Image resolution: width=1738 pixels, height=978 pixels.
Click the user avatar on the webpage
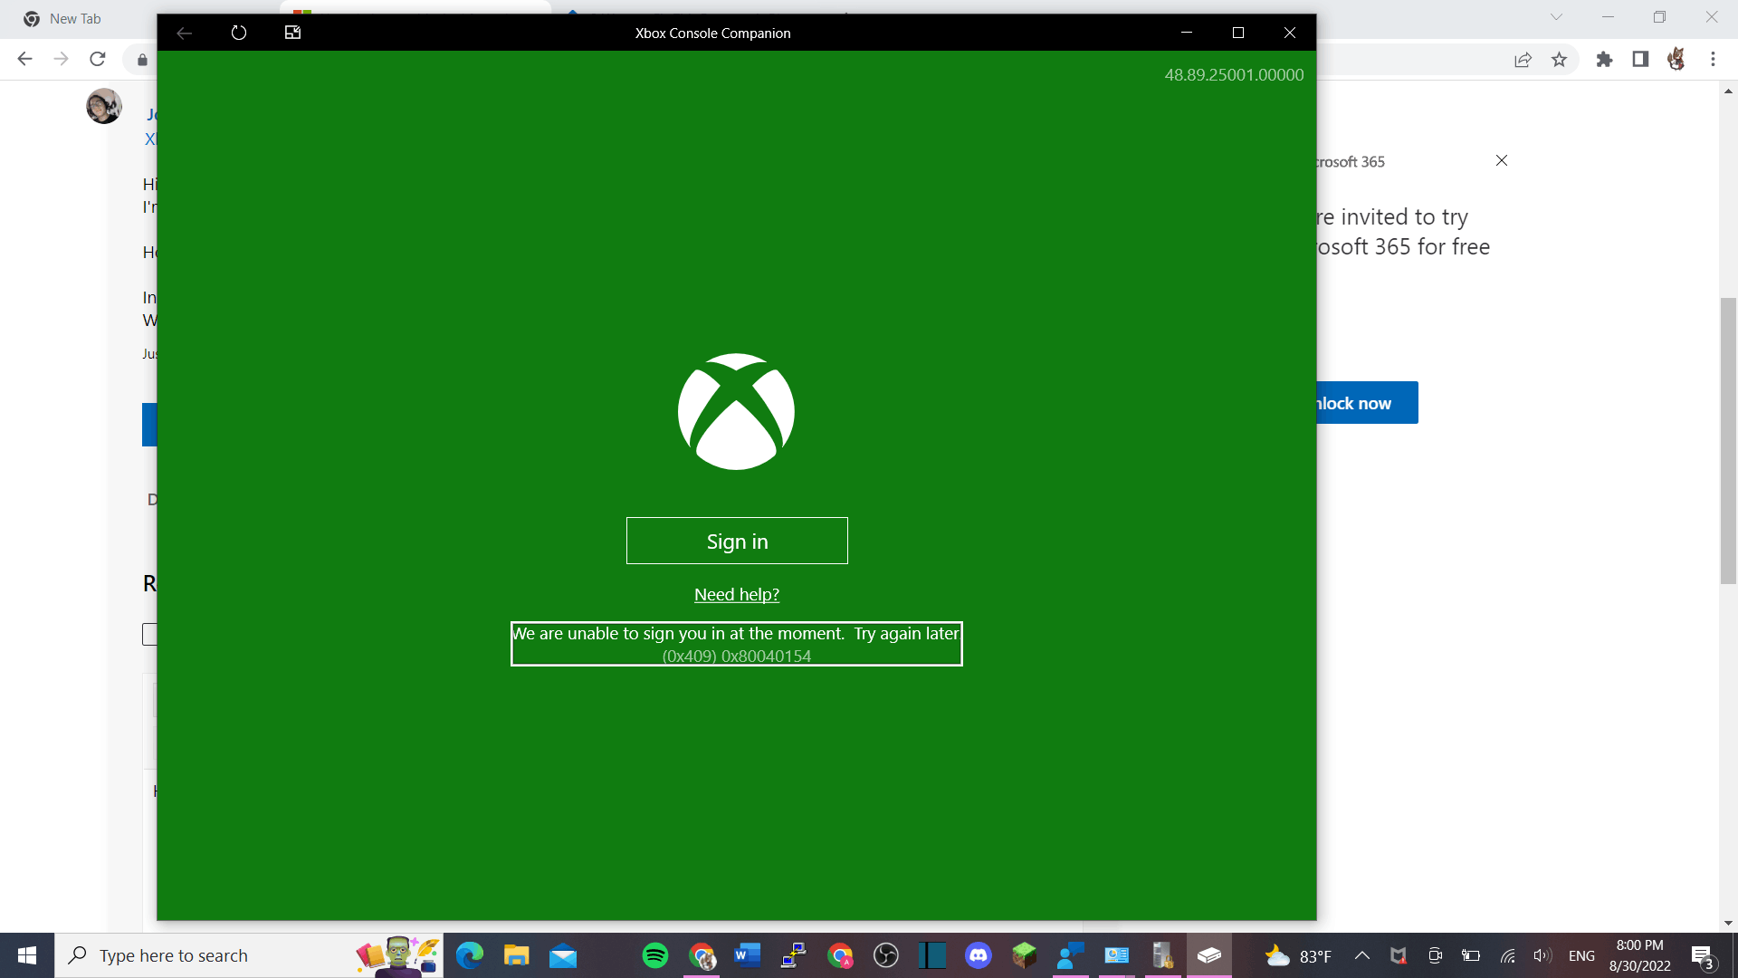click(x=104, y=106)
